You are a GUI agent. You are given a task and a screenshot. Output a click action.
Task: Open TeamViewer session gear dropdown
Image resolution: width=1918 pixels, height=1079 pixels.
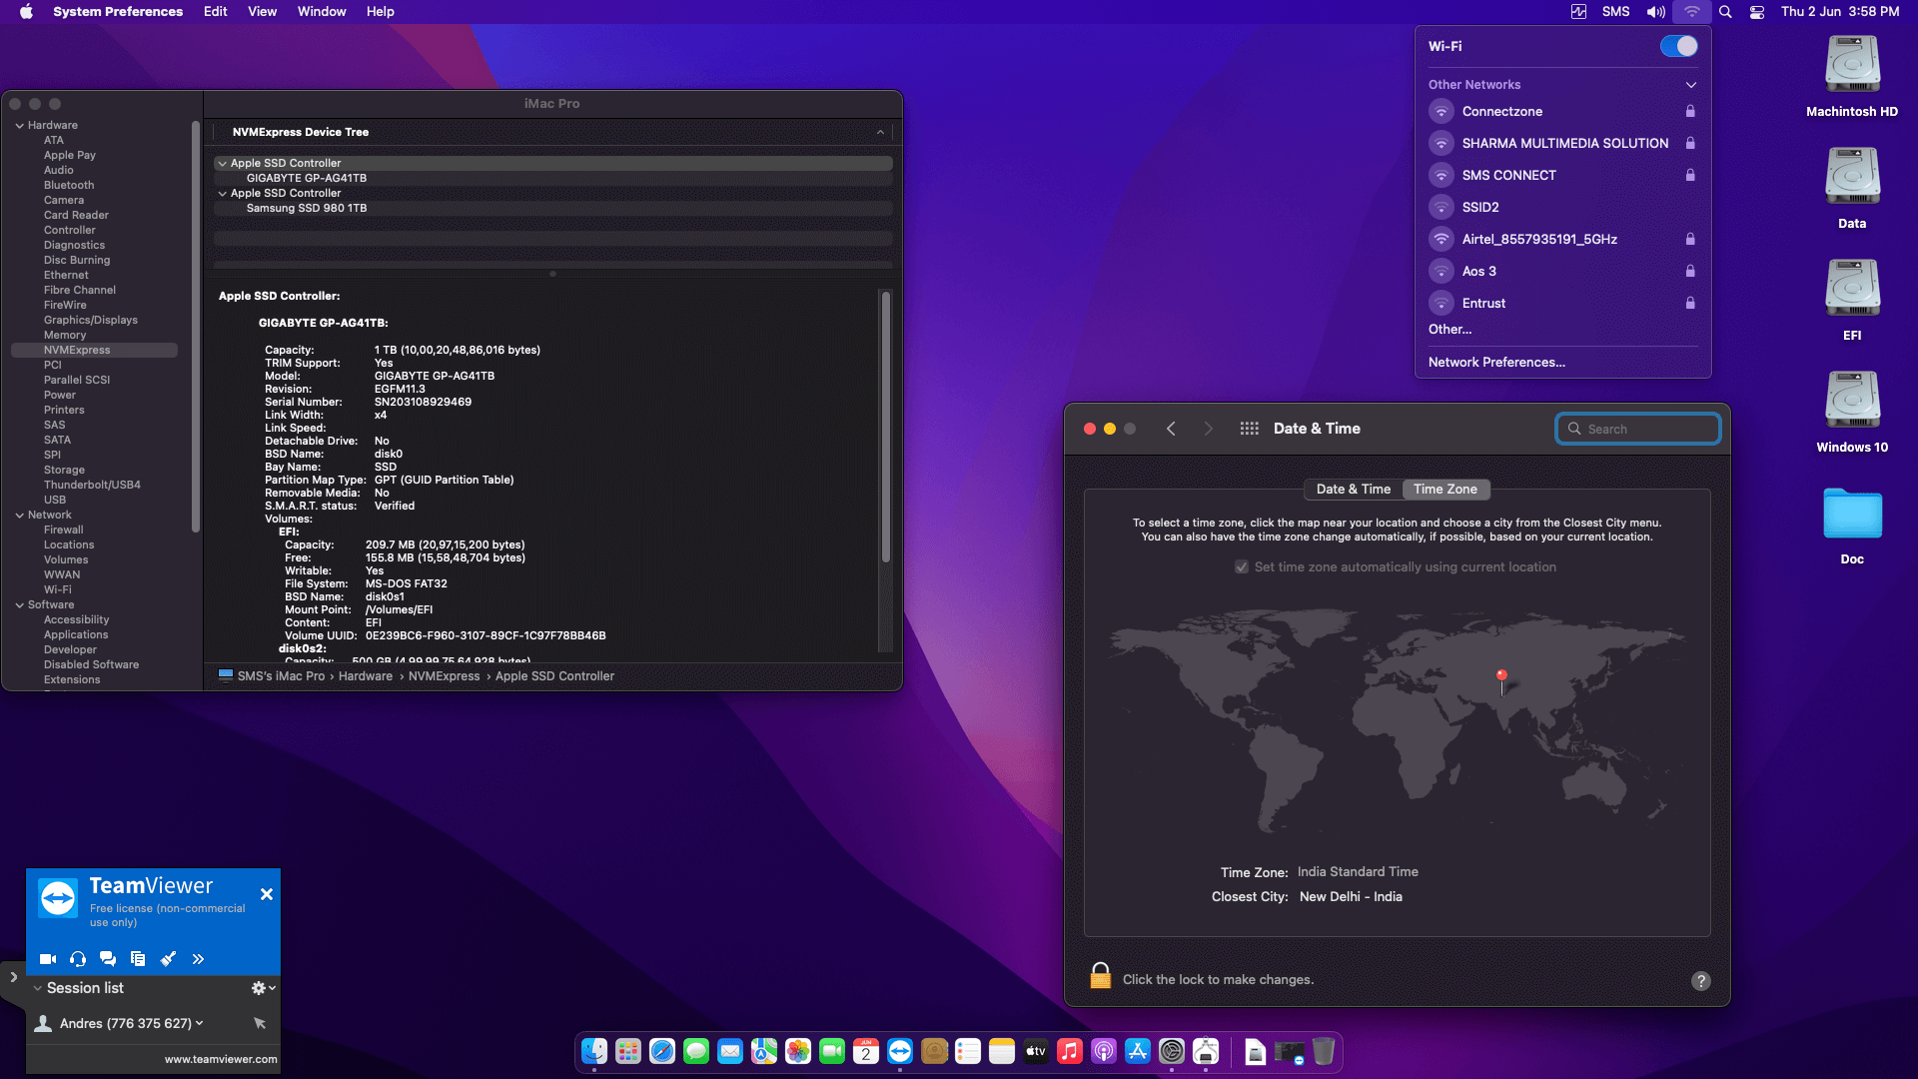[263, 988]
